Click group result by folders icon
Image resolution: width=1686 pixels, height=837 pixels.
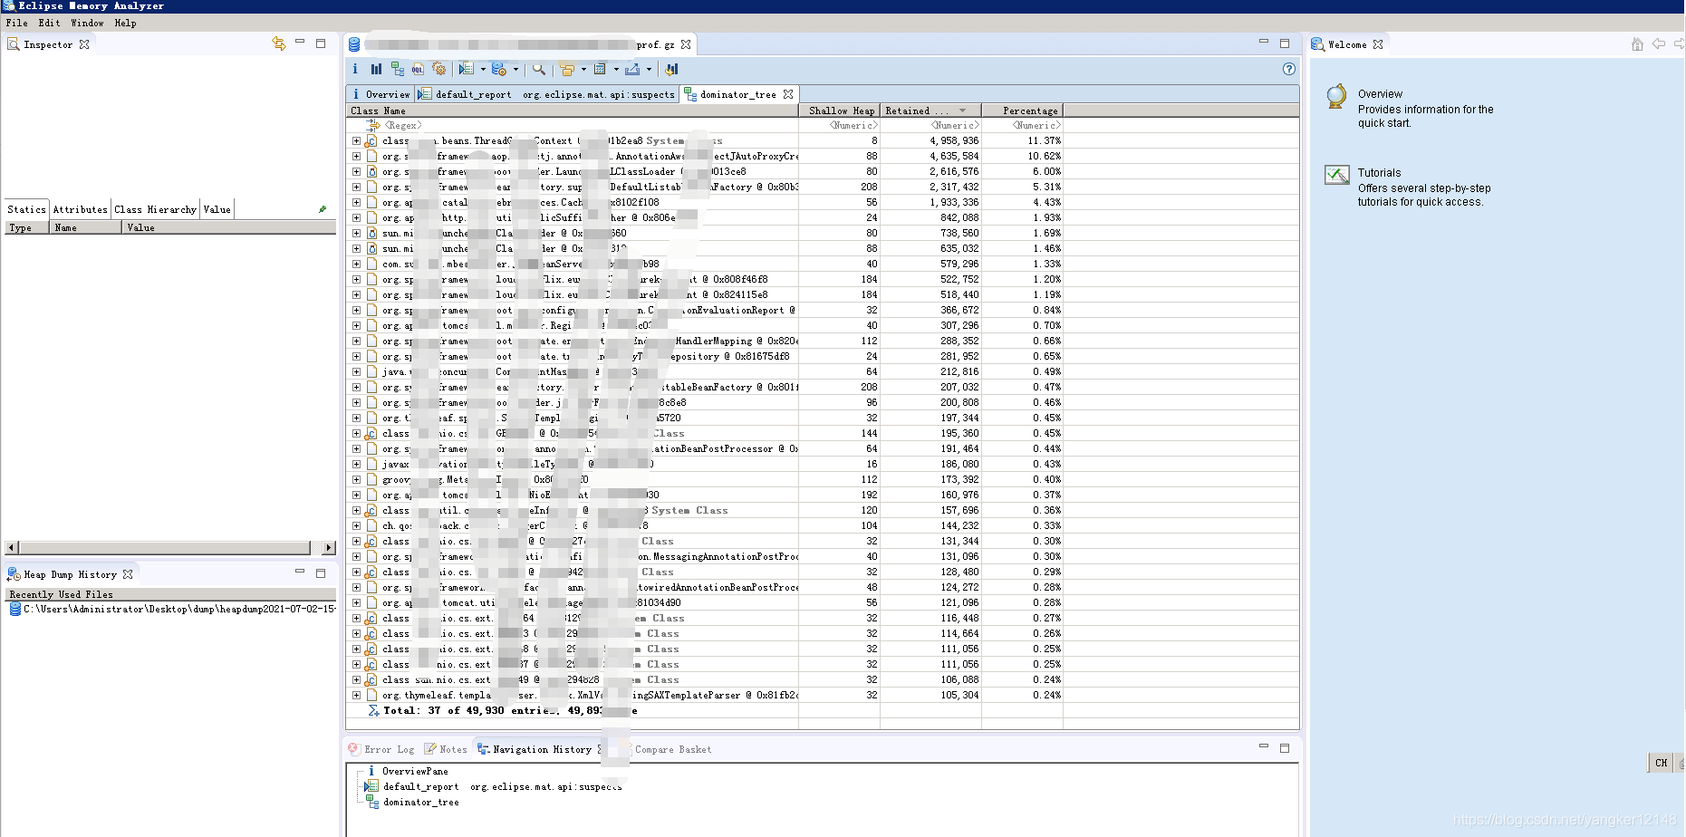click(567, 69)
